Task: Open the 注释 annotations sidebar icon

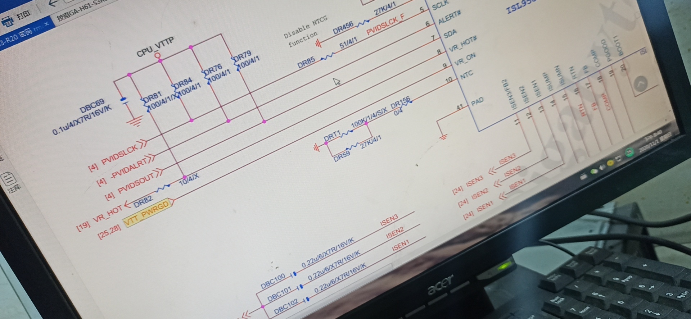Action: click(x=12, y=183)
